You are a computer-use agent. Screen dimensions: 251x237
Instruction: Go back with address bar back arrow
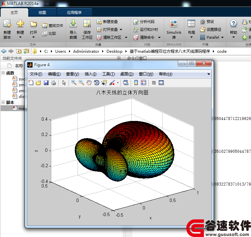coord(4,51)
